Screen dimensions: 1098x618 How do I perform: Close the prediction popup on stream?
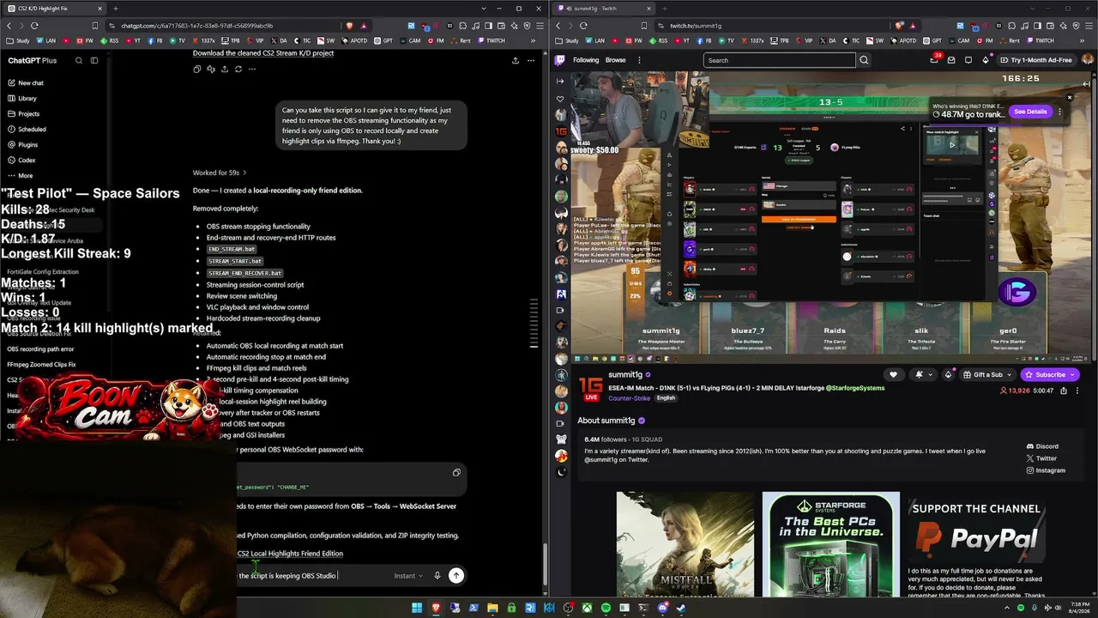pos(1069,97)
